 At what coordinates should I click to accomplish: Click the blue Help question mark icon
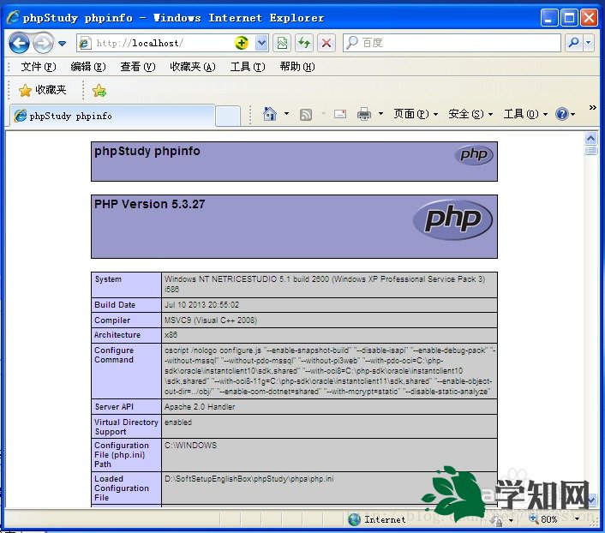pos(562,114)
